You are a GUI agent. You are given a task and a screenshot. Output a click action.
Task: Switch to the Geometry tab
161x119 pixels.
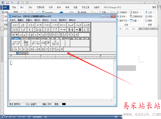[68, 38]
